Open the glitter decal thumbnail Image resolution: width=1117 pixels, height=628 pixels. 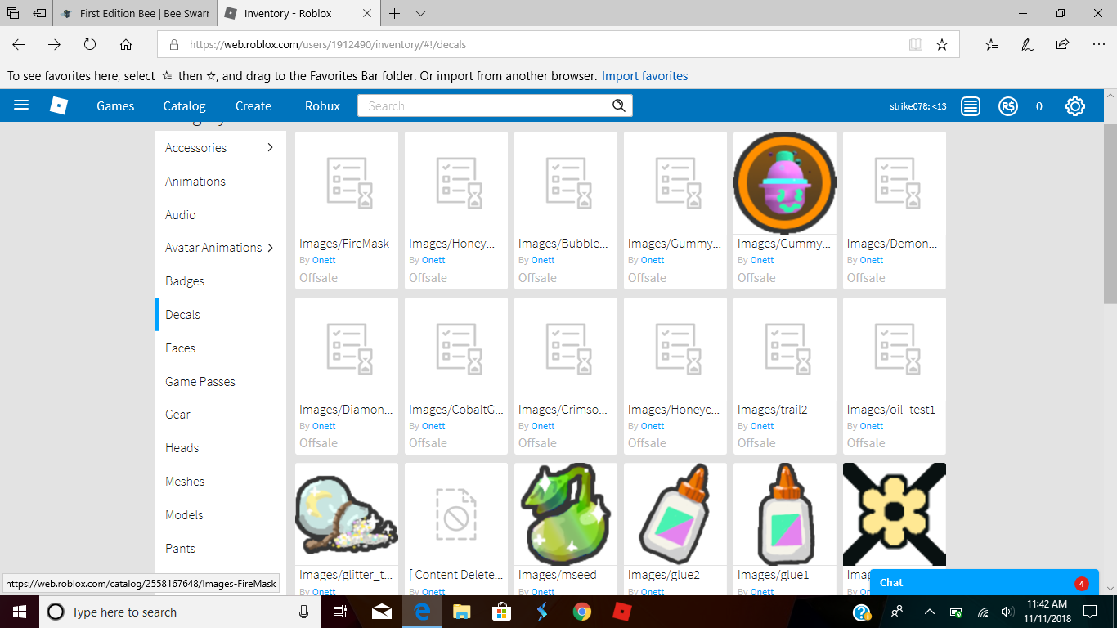pos(347,514)
